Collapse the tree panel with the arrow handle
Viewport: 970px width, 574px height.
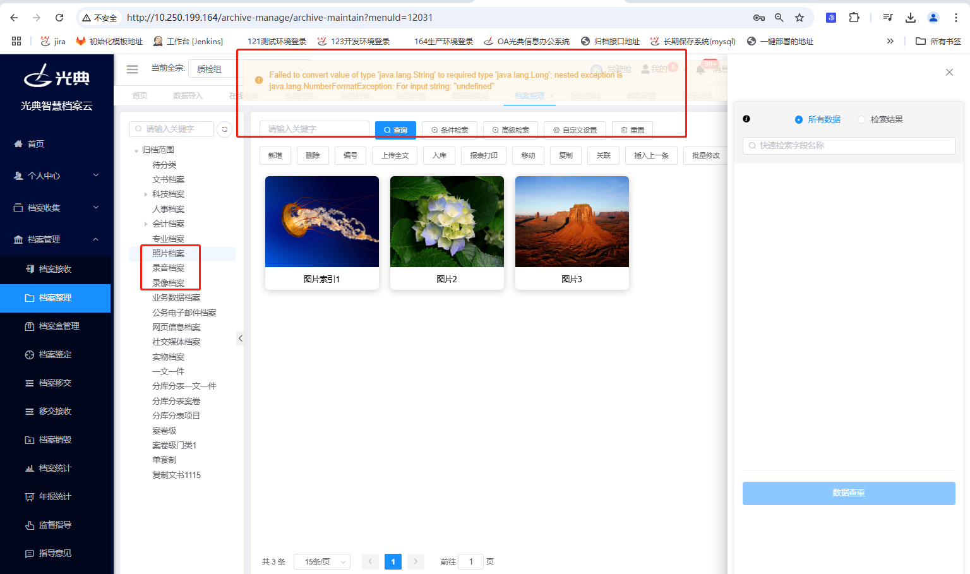point(241,338)
